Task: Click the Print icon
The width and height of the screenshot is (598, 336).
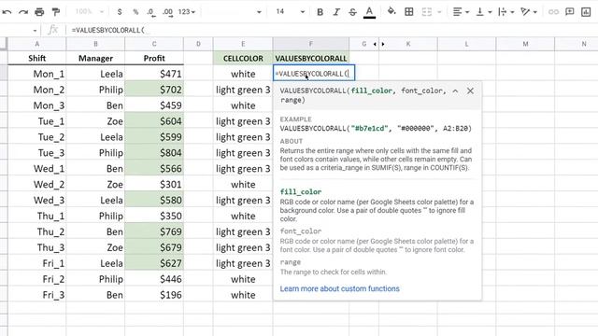Action: coord(39,12)
